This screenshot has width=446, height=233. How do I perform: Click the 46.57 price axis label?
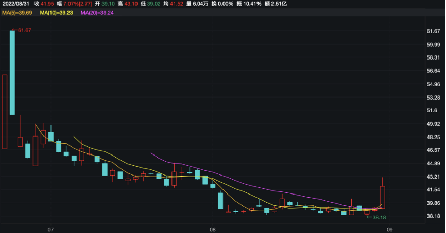coord(433,150)
